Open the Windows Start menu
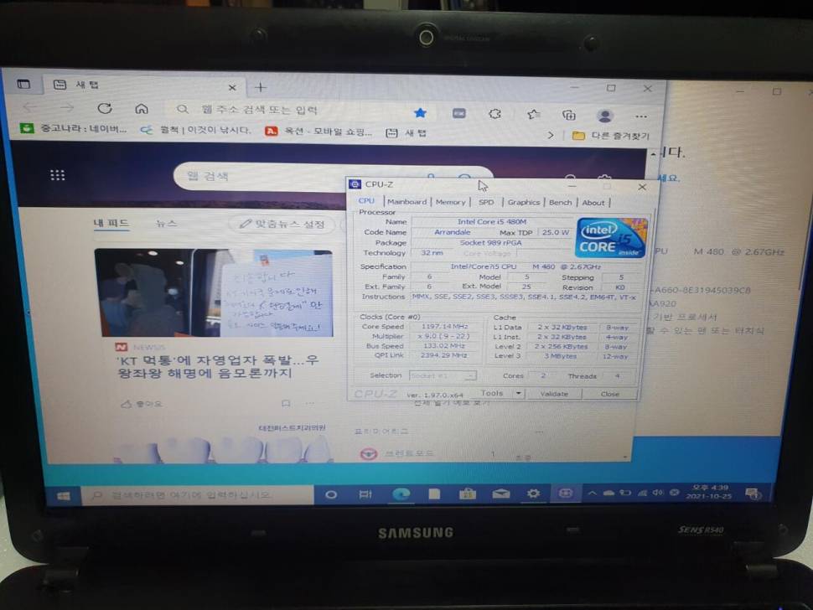The image size is (813, 610). coord(63,496)
